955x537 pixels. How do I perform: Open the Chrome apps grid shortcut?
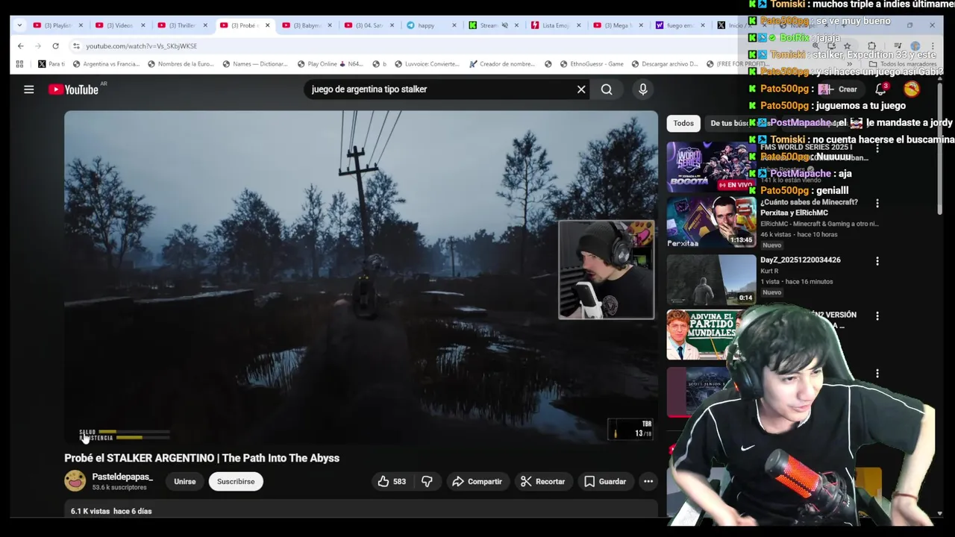pos(19,64)
